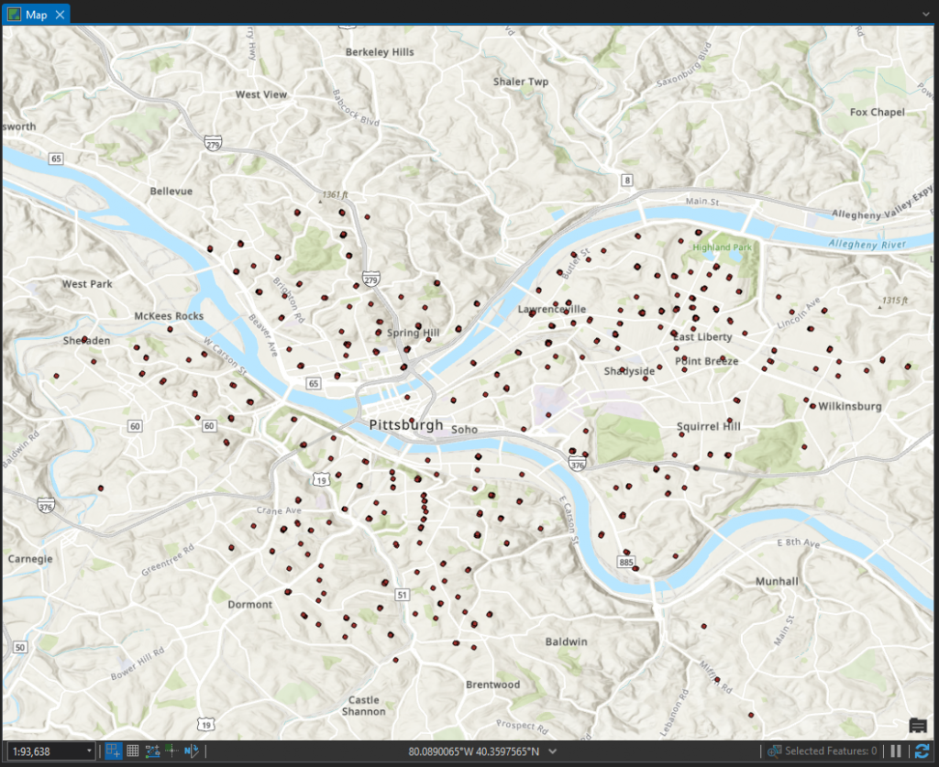Toggle the snapping button in status bar

[114, 751]
